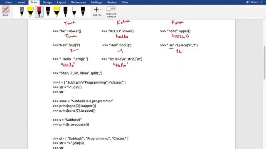Click the Draw tool button with red scribble
The width and height of the screenshot is (266, 149).
[x=5, y=10]
